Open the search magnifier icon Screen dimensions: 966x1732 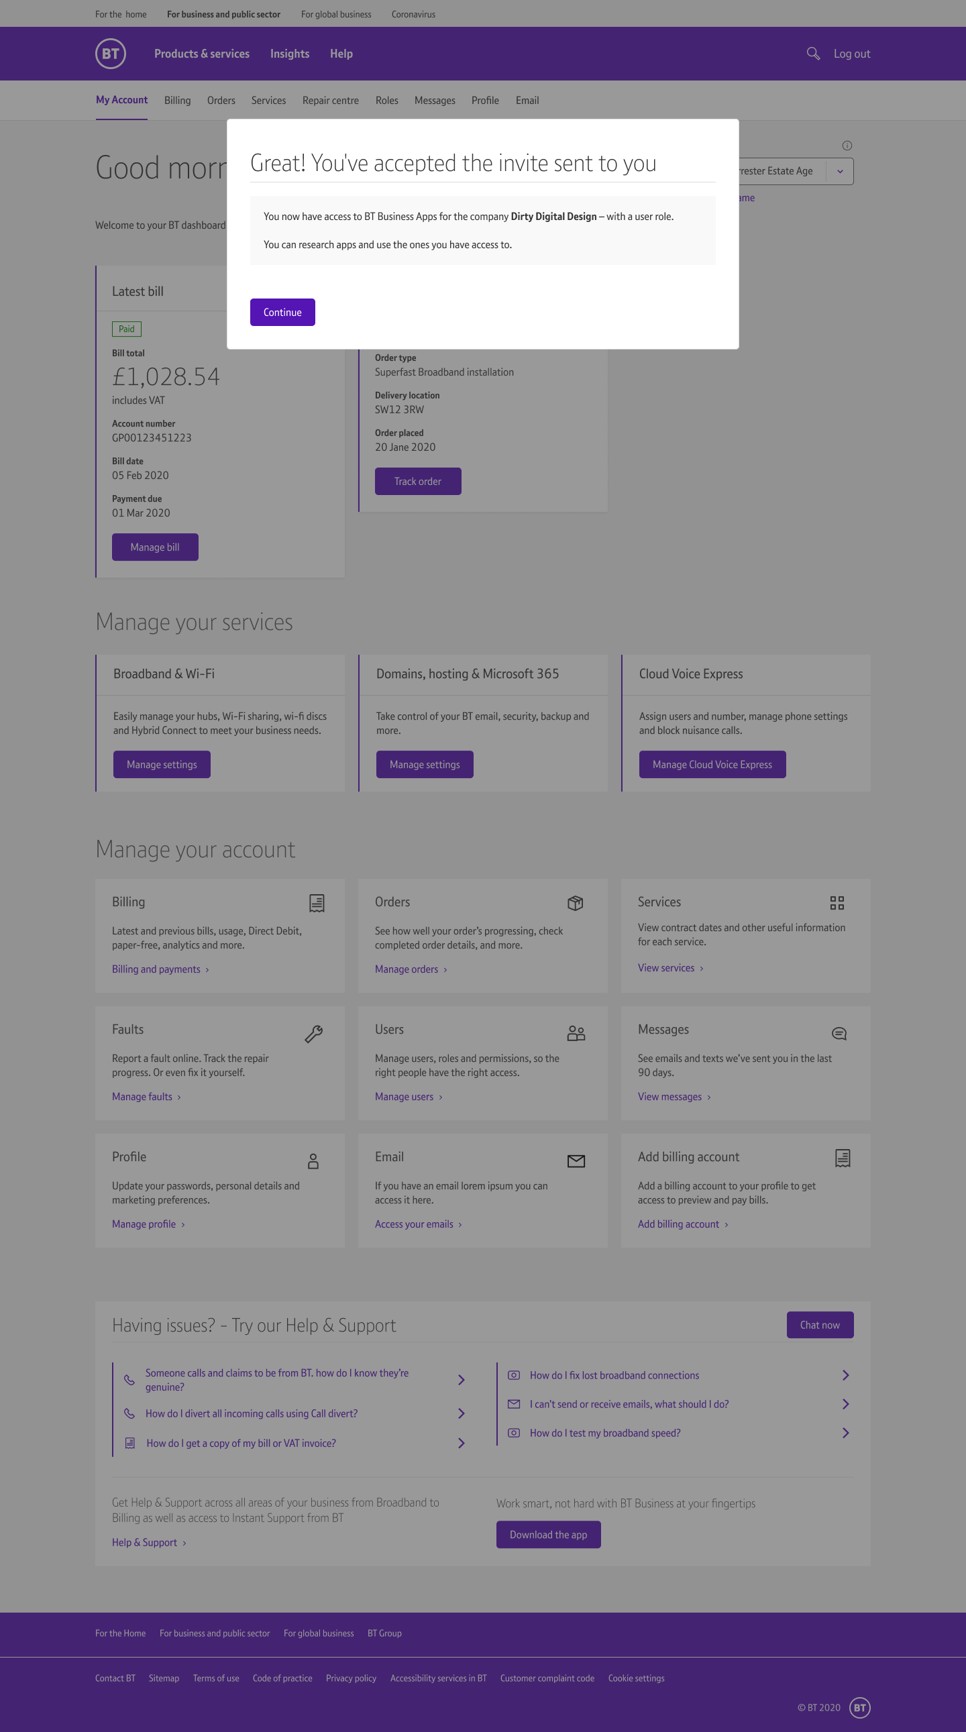pos(813,54)
